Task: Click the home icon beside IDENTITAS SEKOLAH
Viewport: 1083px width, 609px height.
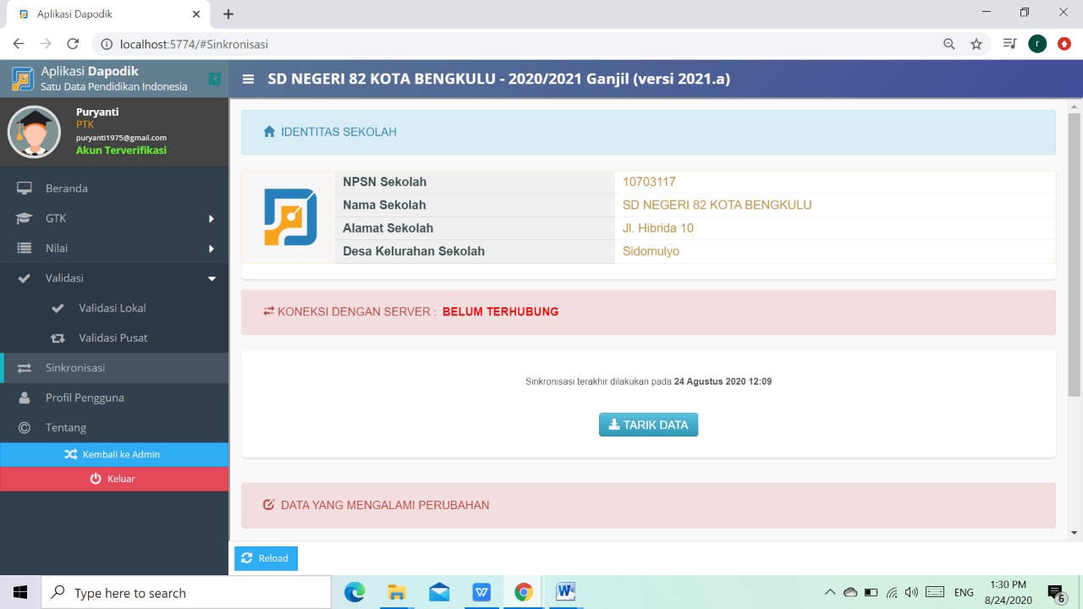Action: (269, 132)
